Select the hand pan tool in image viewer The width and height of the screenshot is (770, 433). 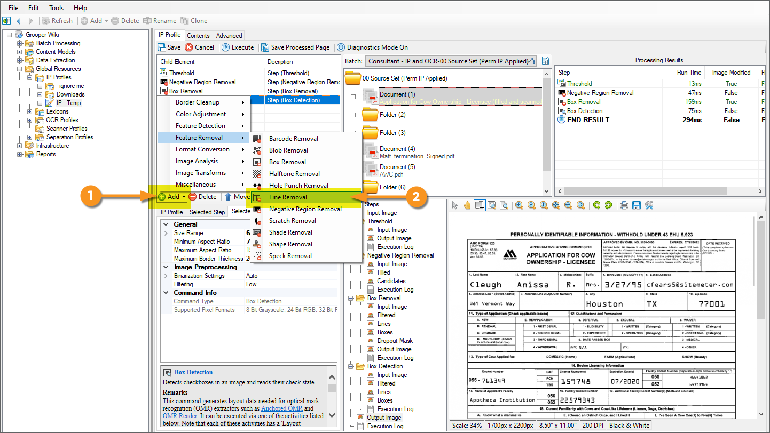[x=467, y=205]
